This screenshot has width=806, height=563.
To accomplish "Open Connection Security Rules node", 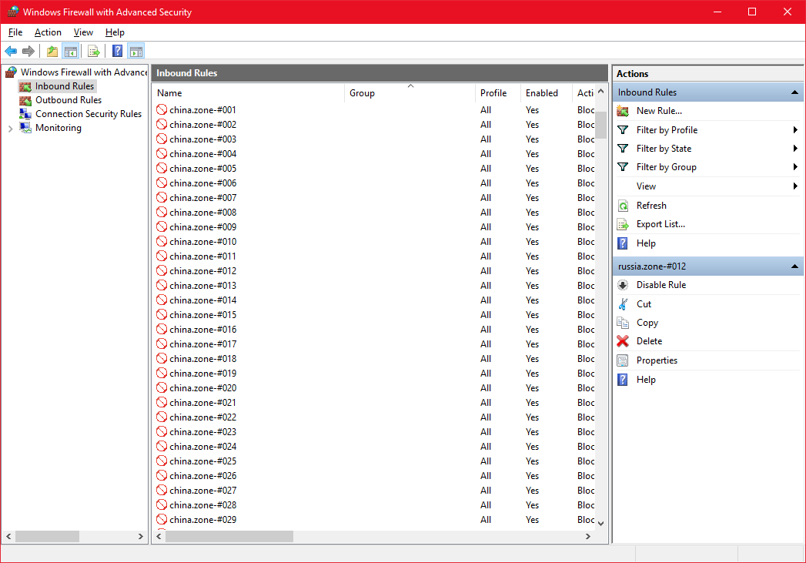I will pos(88,114).
